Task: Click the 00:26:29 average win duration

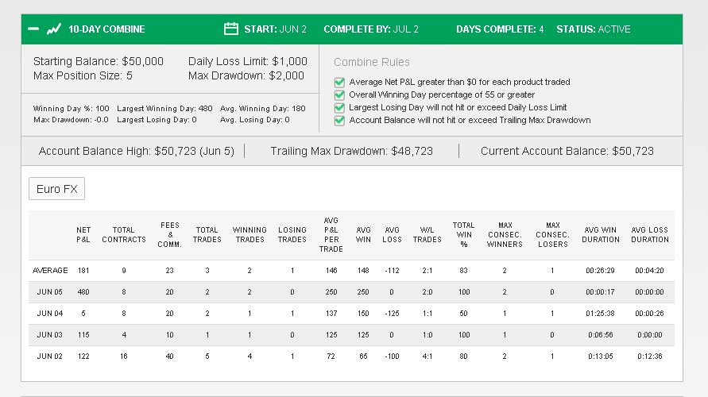Action: pos(601,271)
